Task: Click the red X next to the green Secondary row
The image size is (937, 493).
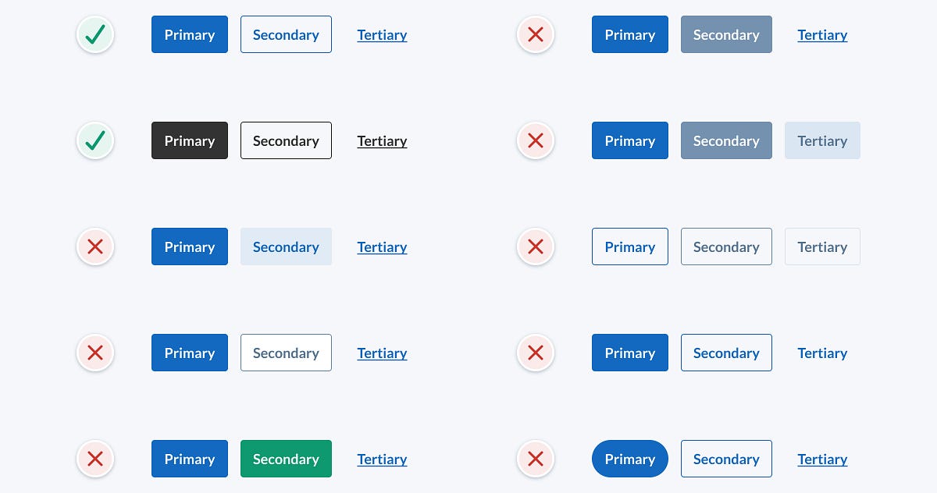Action: pos(95,459)
